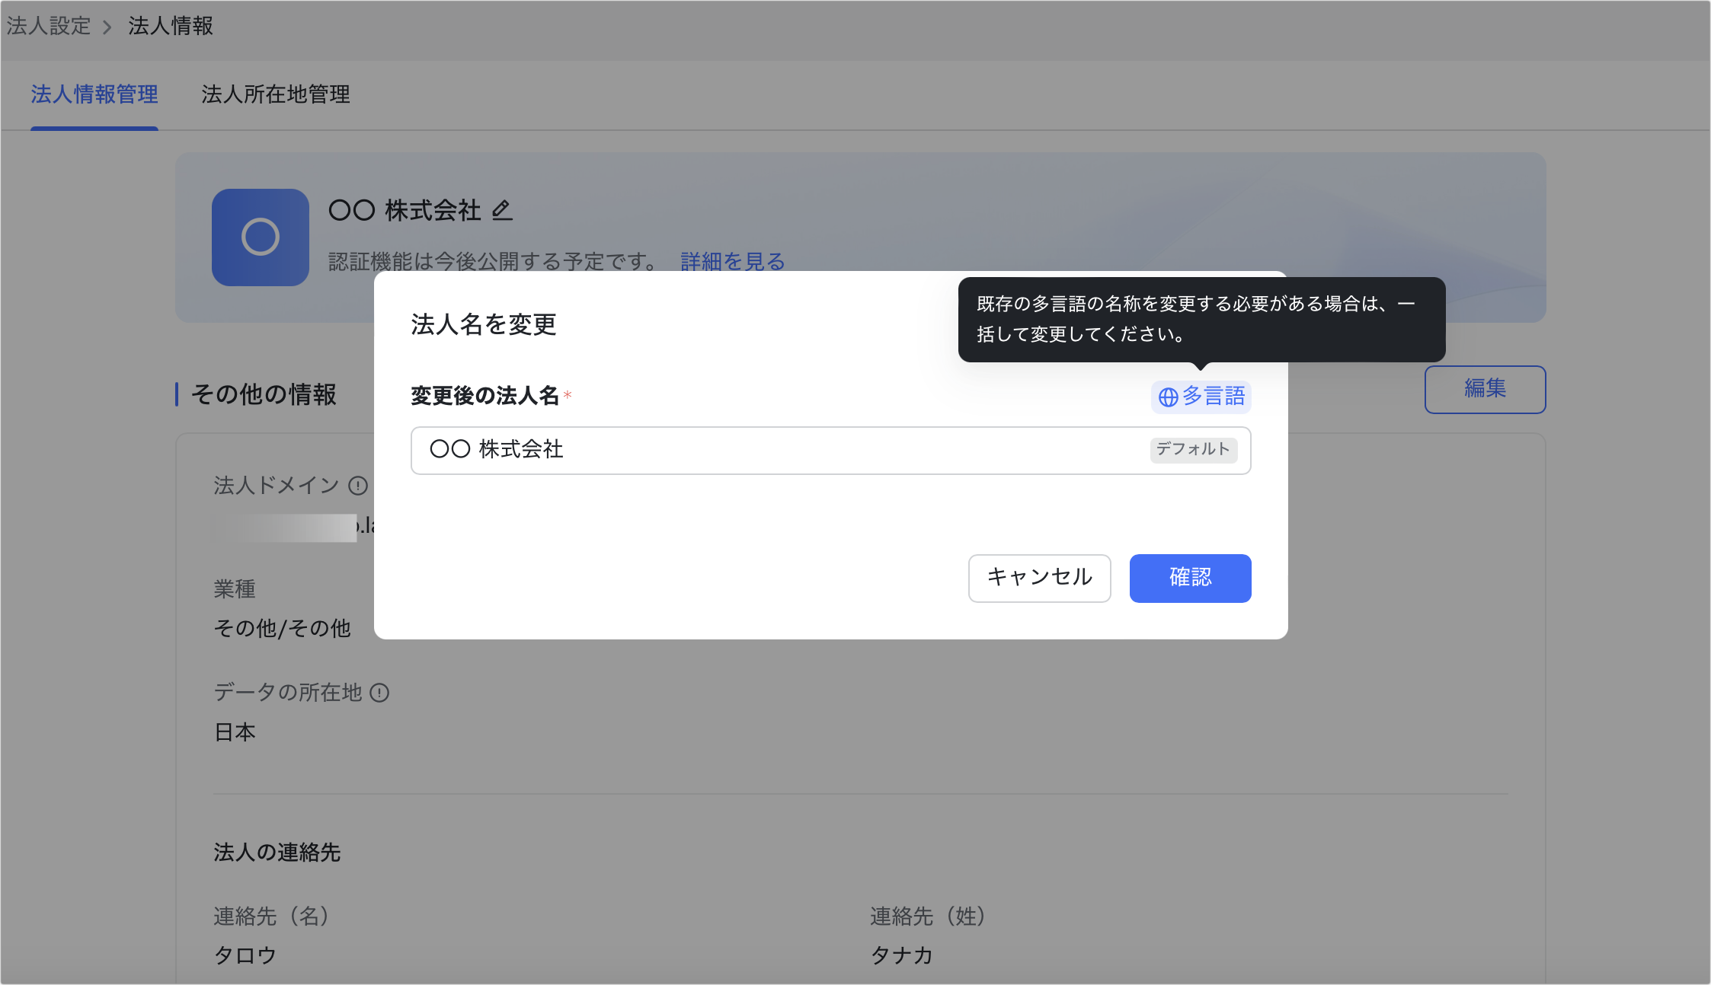Click the pencil edit icon beside 〇〇 株式会社

tap(501, 210)
